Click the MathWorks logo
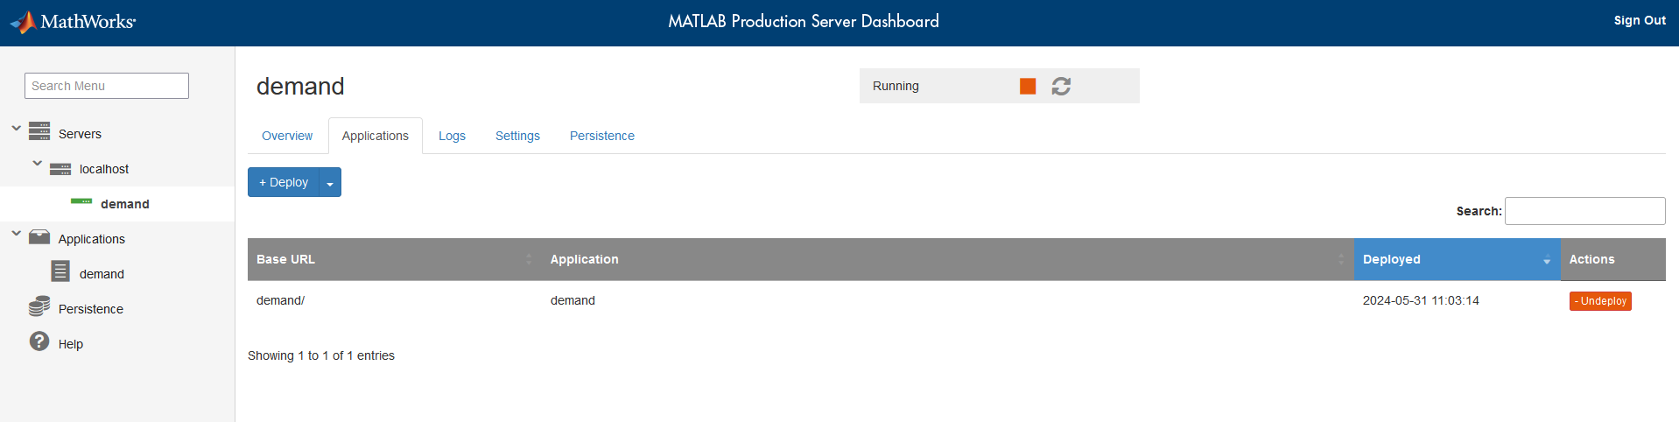Viewport: 1679px width, 422px height. tap(73, 22)
